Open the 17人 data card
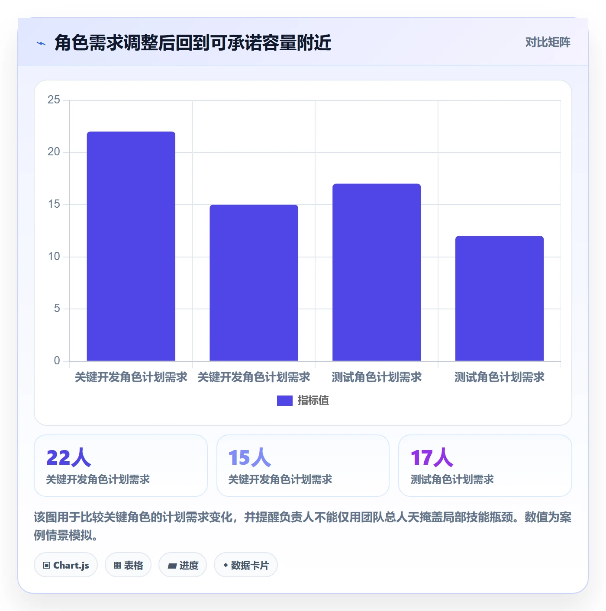This screenshot has width=606, height=611. click(485, 466)
